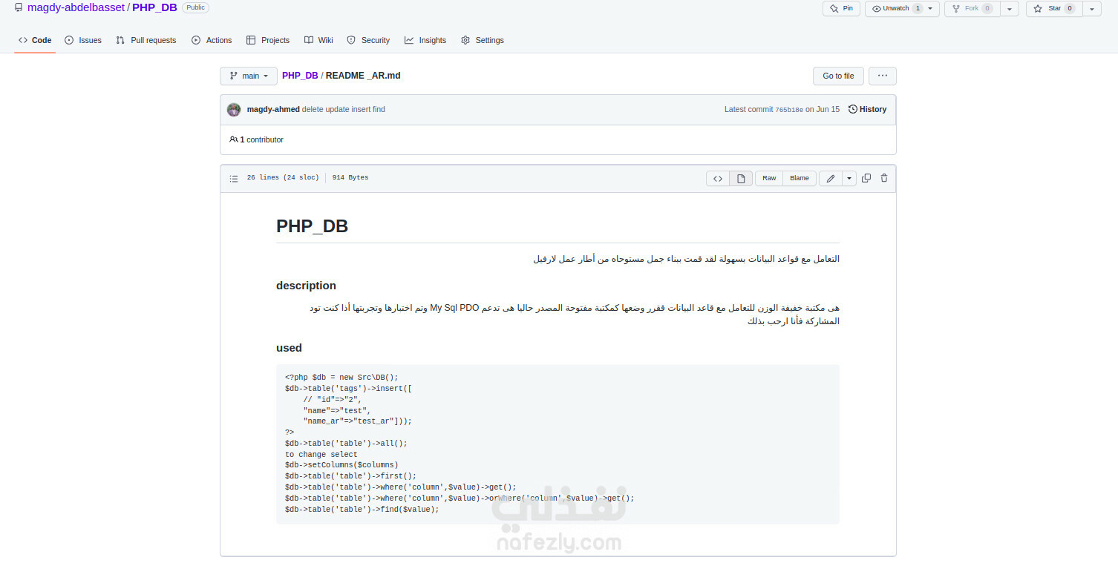This screenshot has width=1118, height=566.
Task: Open the Issues tab
Action: click(83, 40)
